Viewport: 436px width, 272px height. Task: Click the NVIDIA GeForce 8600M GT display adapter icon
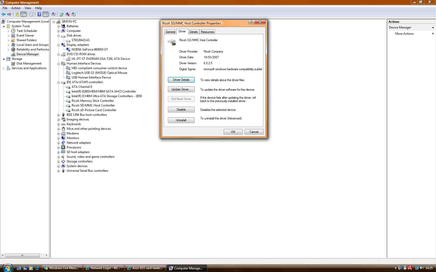(68, 49)
